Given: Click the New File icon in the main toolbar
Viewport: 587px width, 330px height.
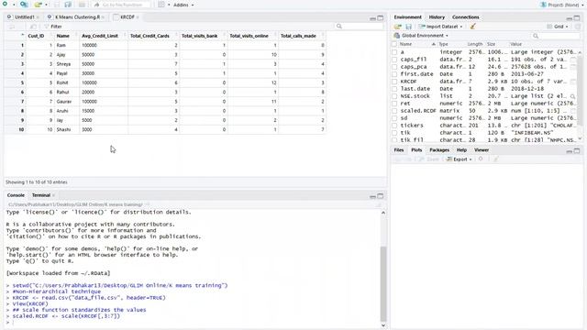Looking at the screenshot, I should (x=5, y=5).
